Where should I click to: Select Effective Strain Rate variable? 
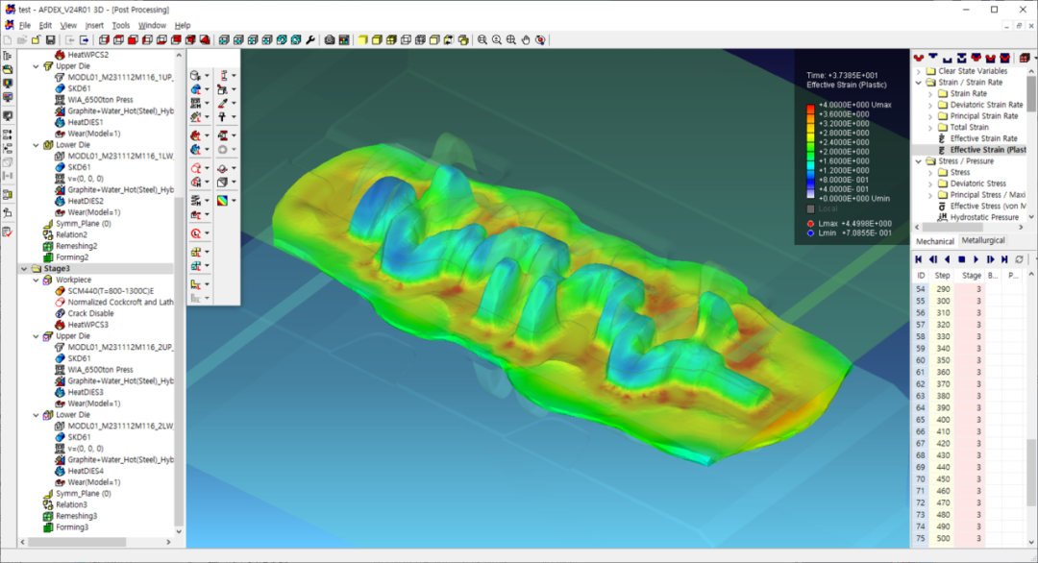[984, 139]
